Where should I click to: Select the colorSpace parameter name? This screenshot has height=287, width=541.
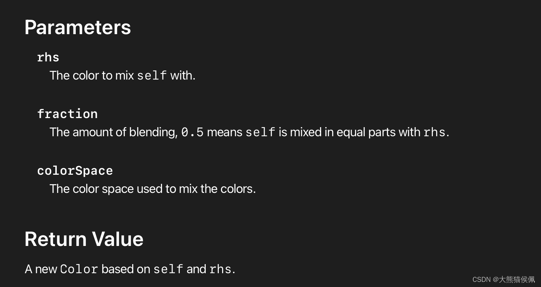point(75,171)
